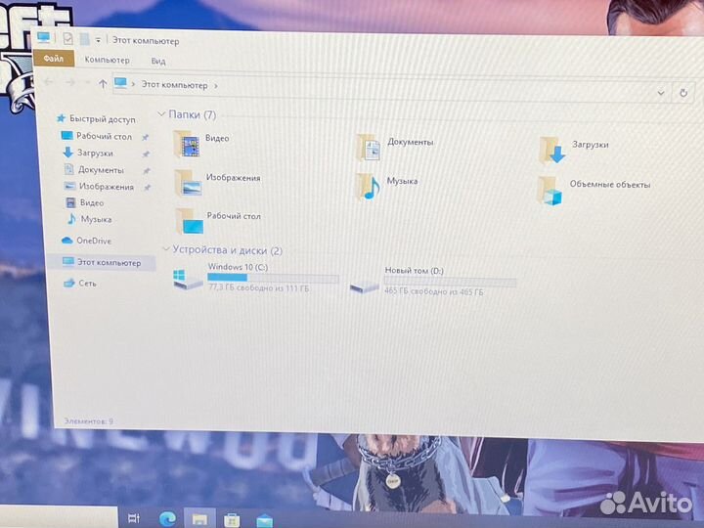Select the Windows 10 (C:) drive icon

pyautogui.click(x=188, y=279)
